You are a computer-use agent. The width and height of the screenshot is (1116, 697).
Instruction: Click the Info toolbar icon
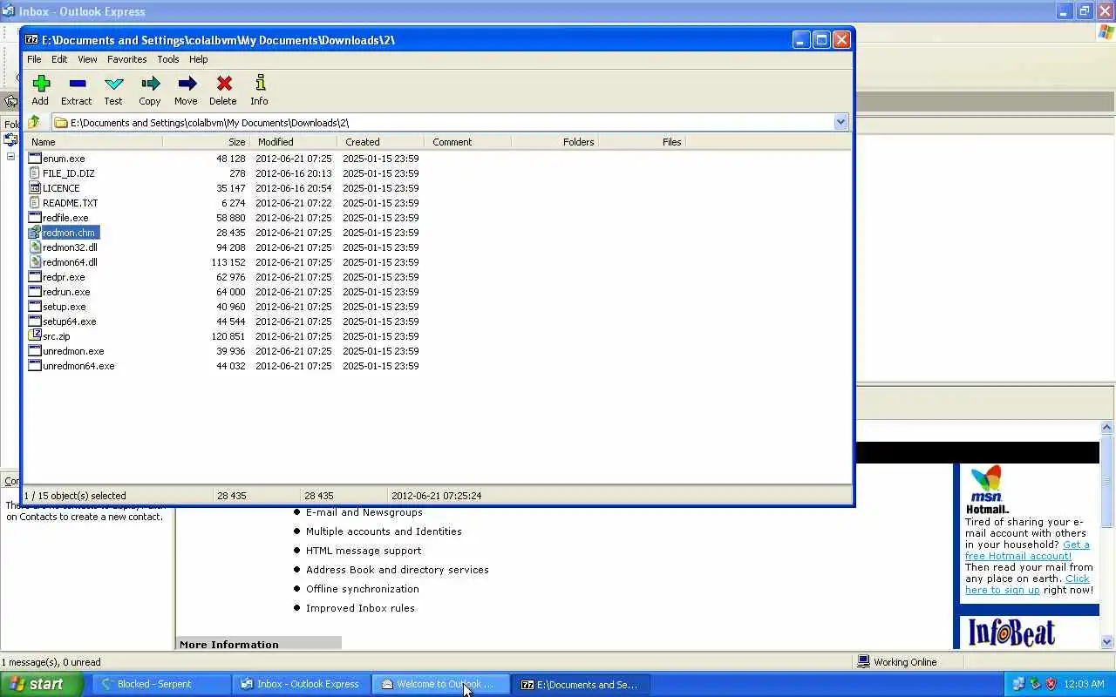(x=260, y=84)
